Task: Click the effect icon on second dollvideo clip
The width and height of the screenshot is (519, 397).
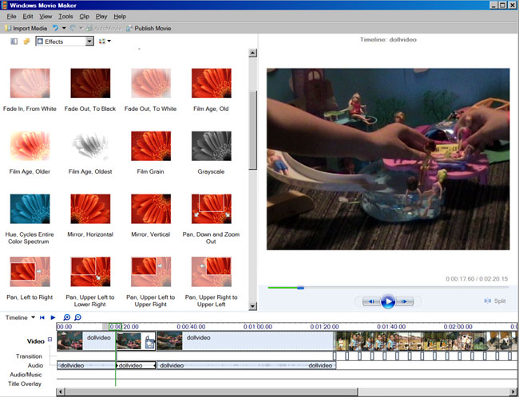Action: click(x=150, y=341)
